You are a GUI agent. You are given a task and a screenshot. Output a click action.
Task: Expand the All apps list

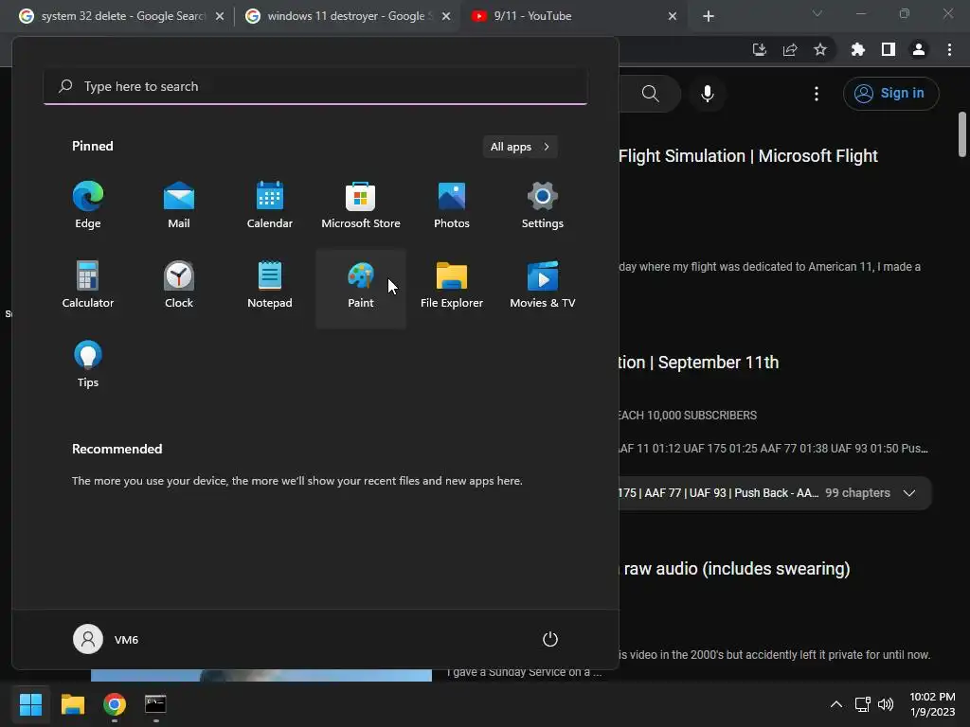pyautogui.click(x=520, y=147)
